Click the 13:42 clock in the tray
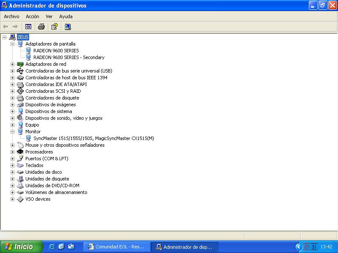This screenshot has width=338, height=253. pos(326,247)
